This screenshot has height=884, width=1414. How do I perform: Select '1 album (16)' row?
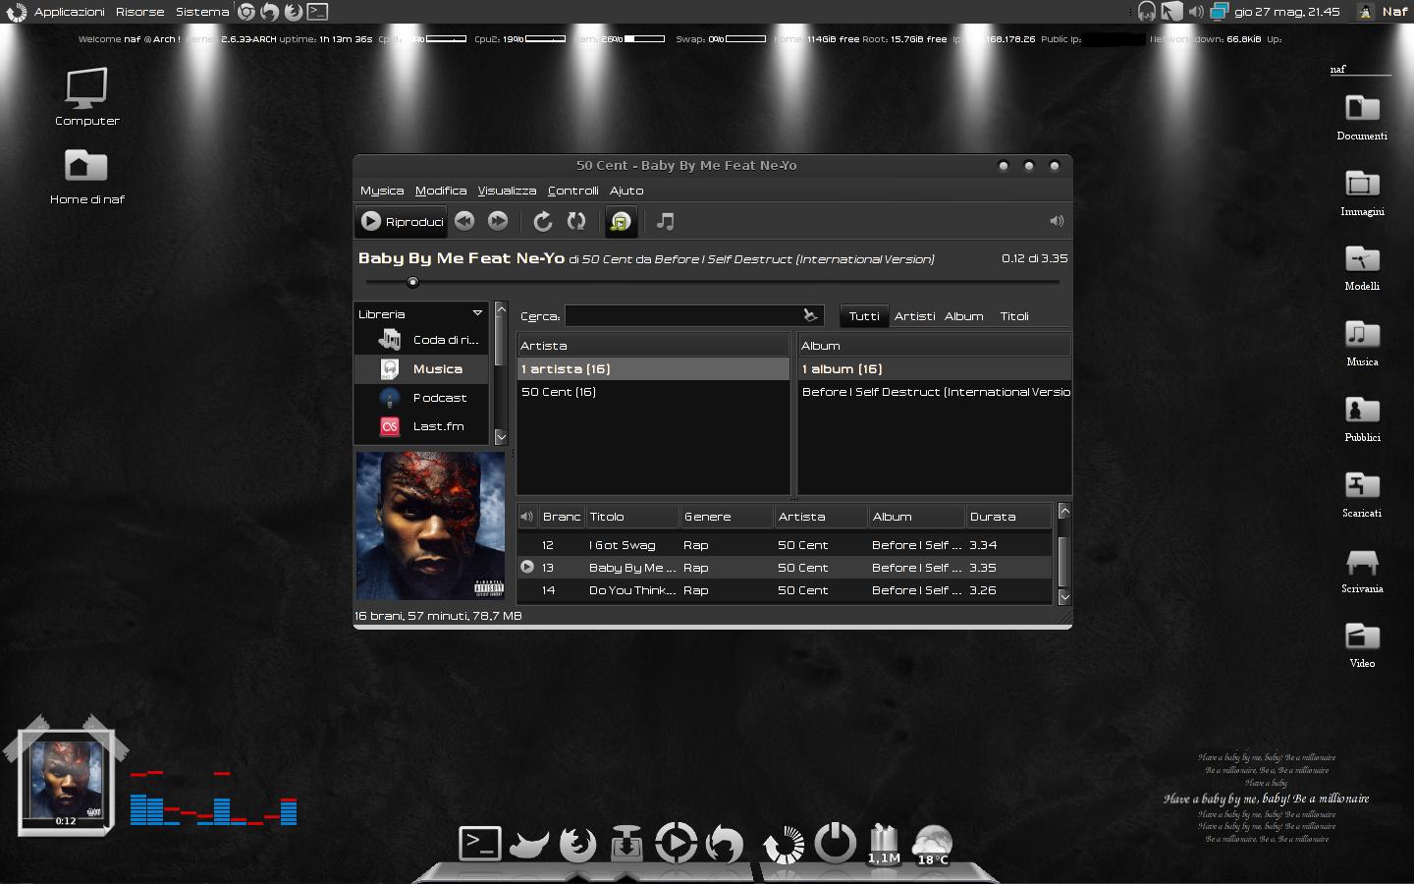click(934, 369)
